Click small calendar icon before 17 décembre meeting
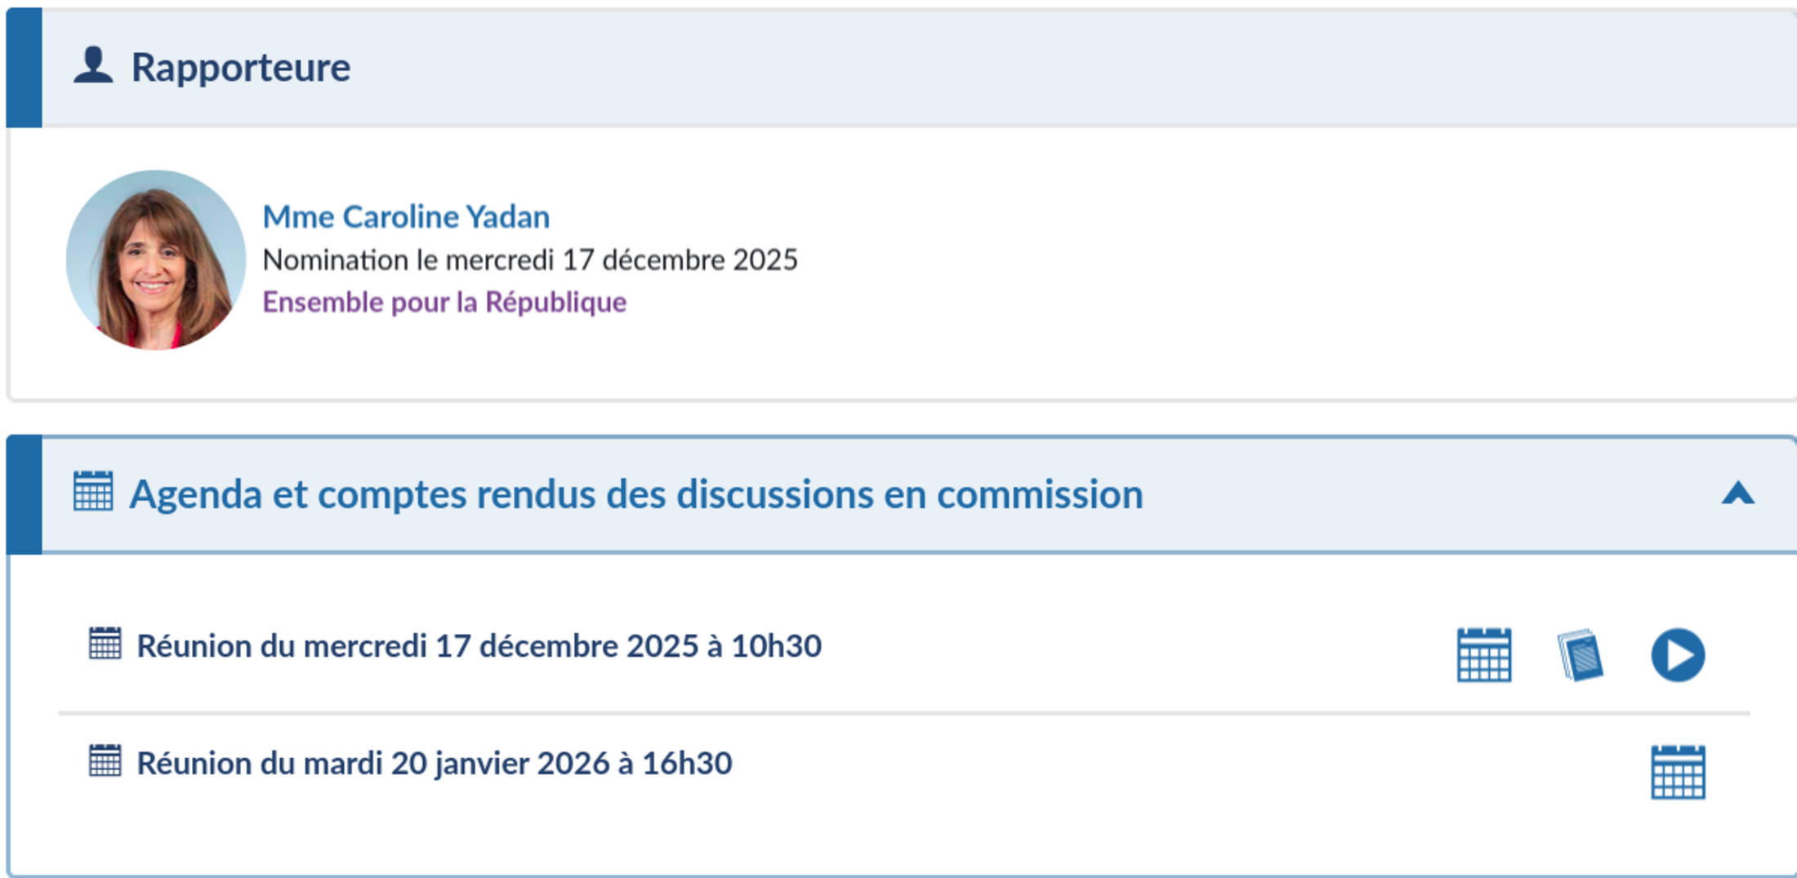Viewport: 1797px width, 878px height. (x=105, y=644)
